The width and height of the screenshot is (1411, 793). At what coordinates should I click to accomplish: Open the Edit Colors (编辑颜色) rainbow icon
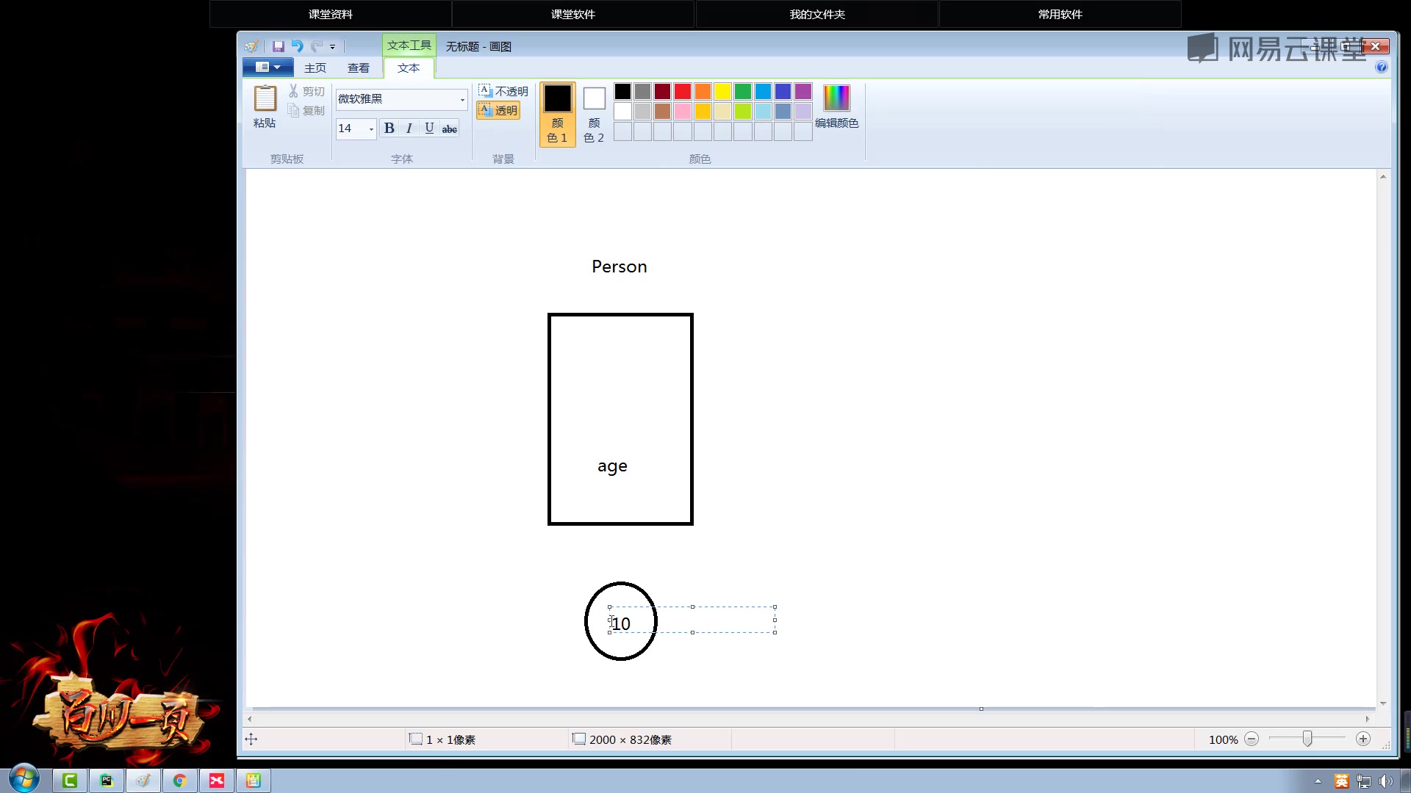[837, 96]
